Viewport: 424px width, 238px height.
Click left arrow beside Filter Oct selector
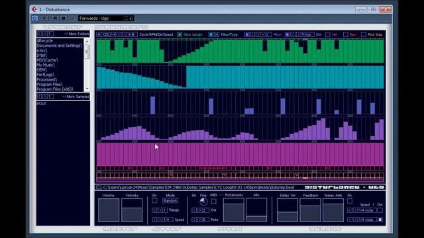293,34
